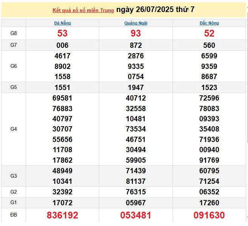248x226 pixels.
Task: Click the G4 result 30494
Action: 136,150
